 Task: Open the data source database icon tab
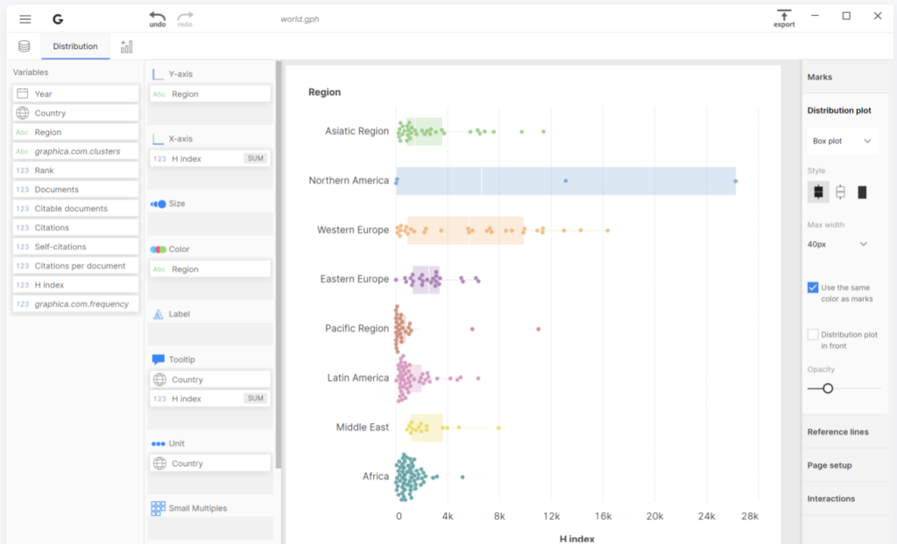(x=25, y=46)
